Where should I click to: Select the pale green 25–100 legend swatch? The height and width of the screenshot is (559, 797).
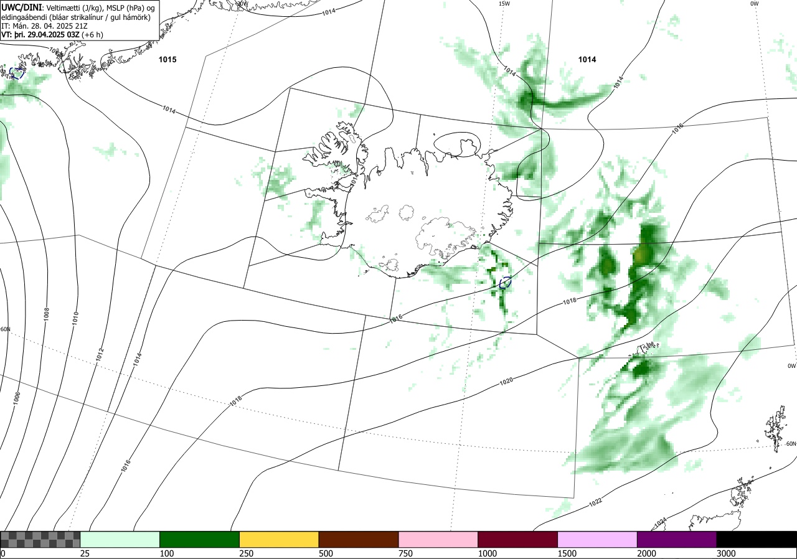click(x=120, y=539)
